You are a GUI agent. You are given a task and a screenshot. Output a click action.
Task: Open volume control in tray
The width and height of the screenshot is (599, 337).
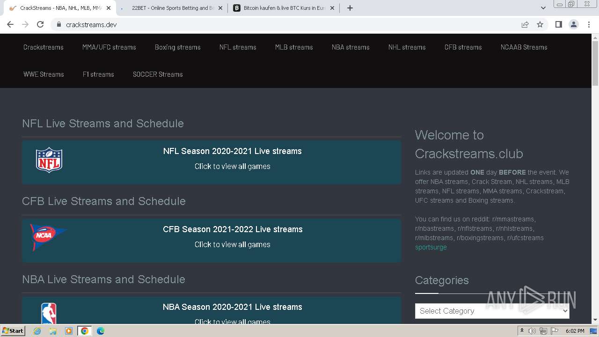[x=532, y=331]
